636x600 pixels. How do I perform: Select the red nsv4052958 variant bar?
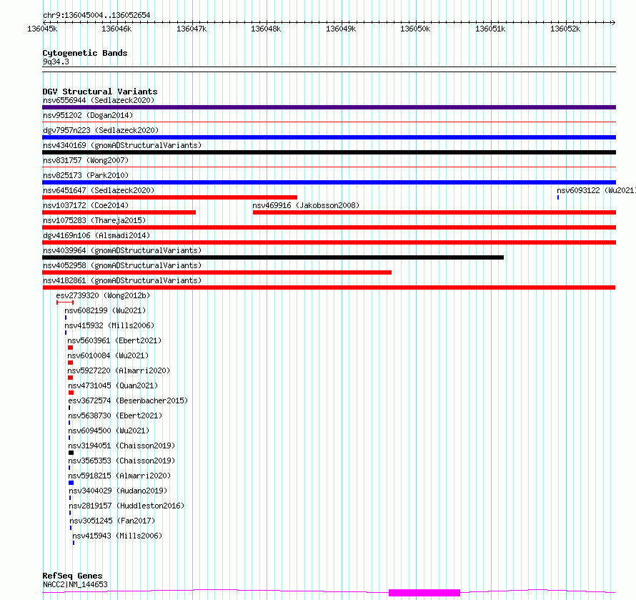point(217,272)
